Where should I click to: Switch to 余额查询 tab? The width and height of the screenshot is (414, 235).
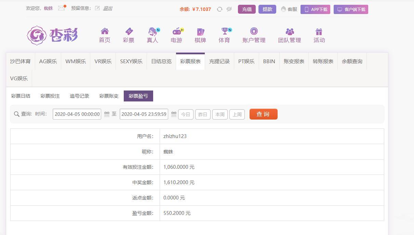[x=352, y=61]
